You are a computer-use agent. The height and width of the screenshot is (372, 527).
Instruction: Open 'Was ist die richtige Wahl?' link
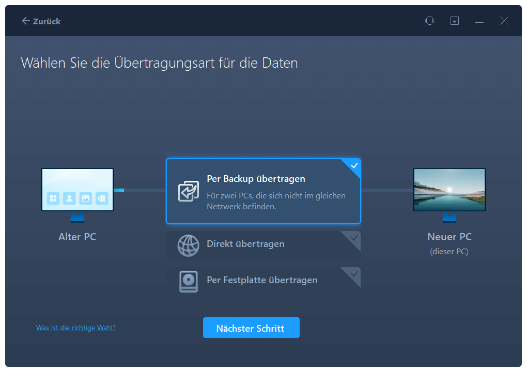(75, 328)
